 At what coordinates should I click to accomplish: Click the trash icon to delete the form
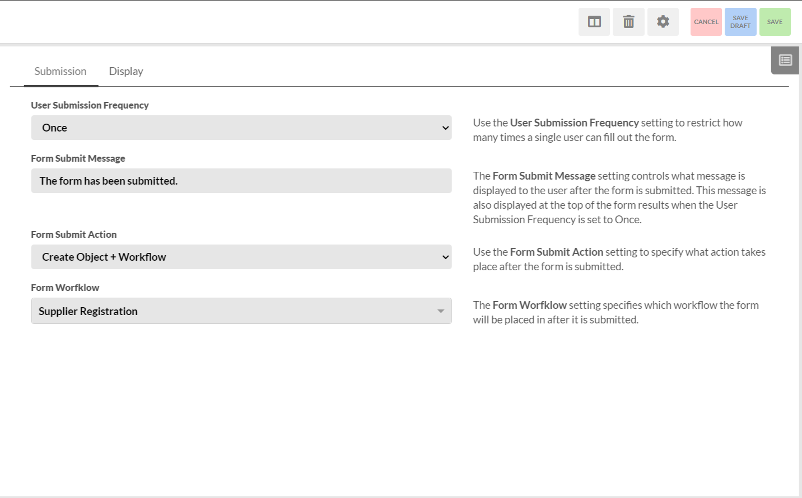pos(628,21)
